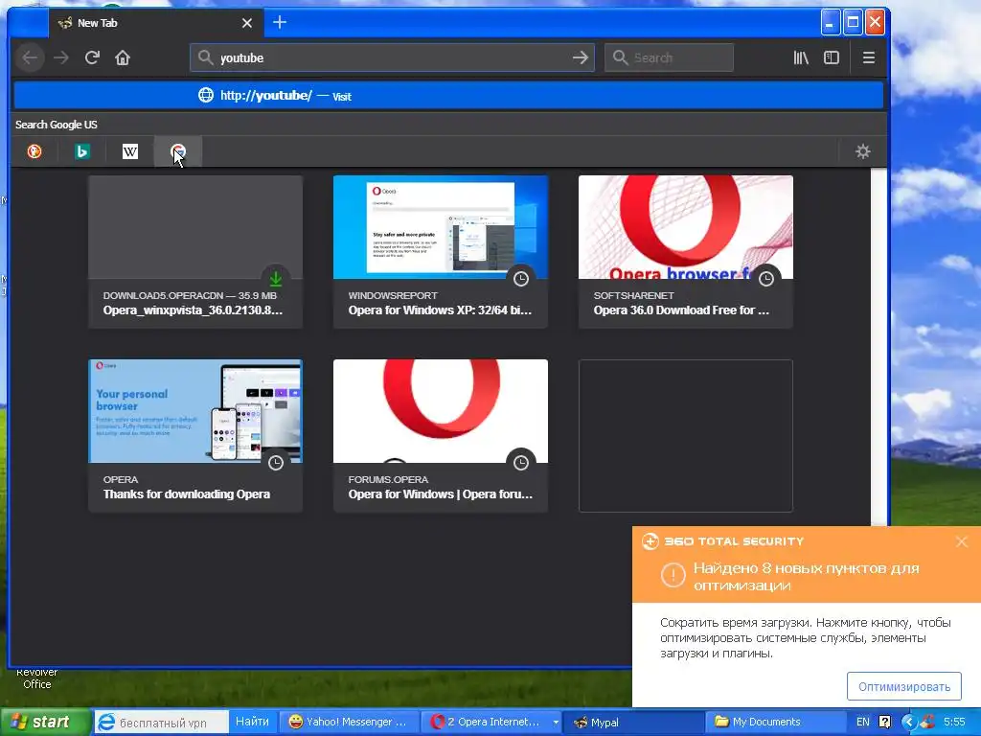
Task: Click the 360 Total Security logo icon
Action: pyautogui.click(x=650, y=541)
